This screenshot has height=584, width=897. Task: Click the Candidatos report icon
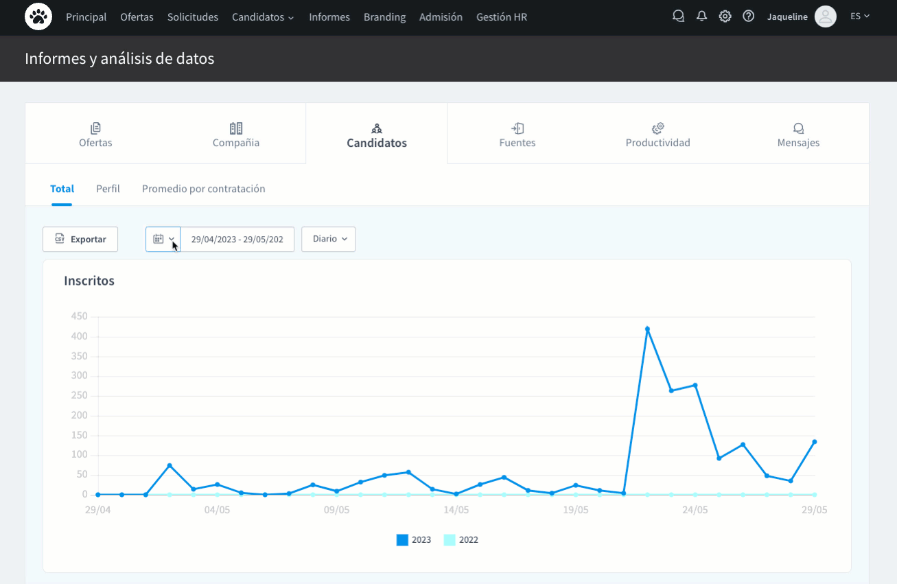pos(376,128)
